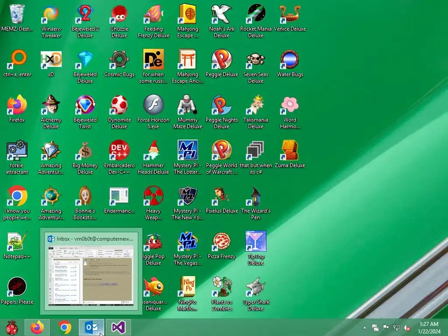
Task: Select Peggle Nights Deluxe icon
Action: pyautogui.click(x=222, y=105)
